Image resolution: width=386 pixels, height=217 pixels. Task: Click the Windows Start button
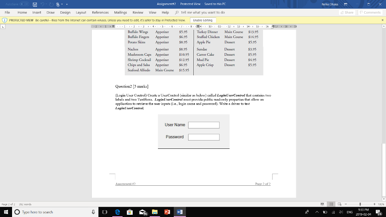(x=6, y=212)
